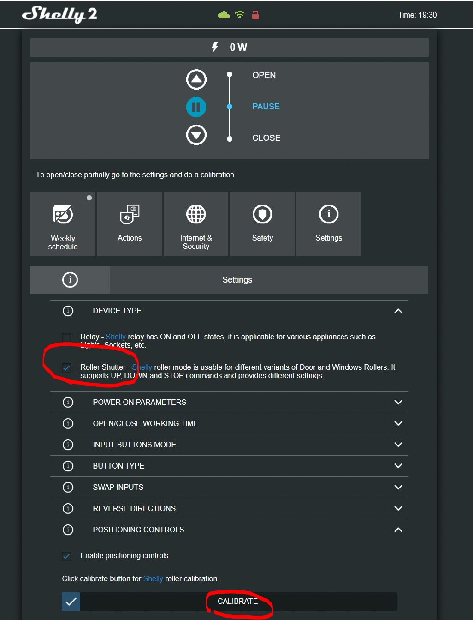This screenshot has height=620, width=473.
Task: Toggle Enable positioning controls checkbox
Action: pyautogui.click(x=66, y=556)
